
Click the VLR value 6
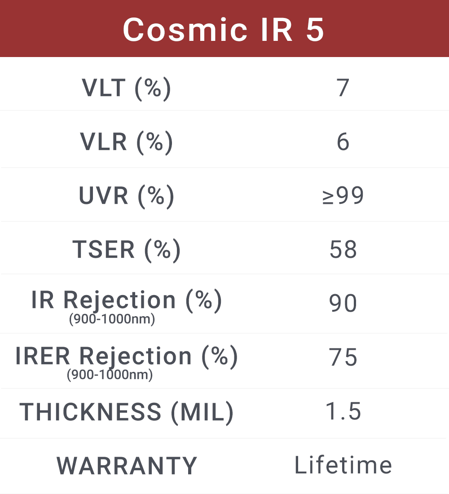click(343, 142)
